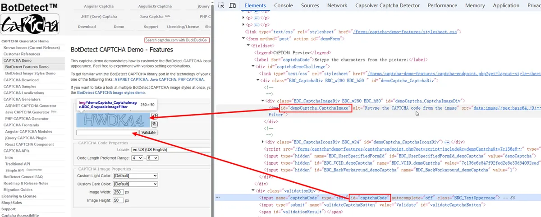Open Roadmap & Release Notes sidebar link

26,184
